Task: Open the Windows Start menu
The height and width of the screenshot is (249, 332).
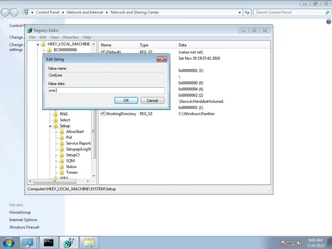Action: tap(9, 243)
